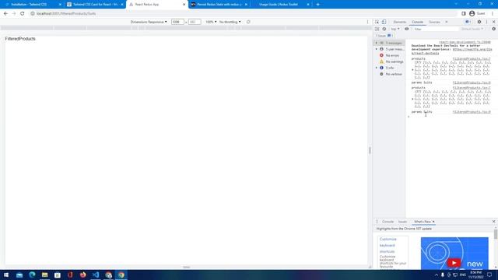Viewport: 498px width, 280px height.
Task: Open Firefox from the taskbar
Action: [x=83, y=275]
